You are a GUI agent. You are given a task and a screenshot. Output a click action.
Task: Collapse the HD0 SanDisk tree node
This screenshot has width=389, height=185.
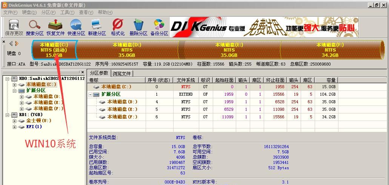pos(8,79)
